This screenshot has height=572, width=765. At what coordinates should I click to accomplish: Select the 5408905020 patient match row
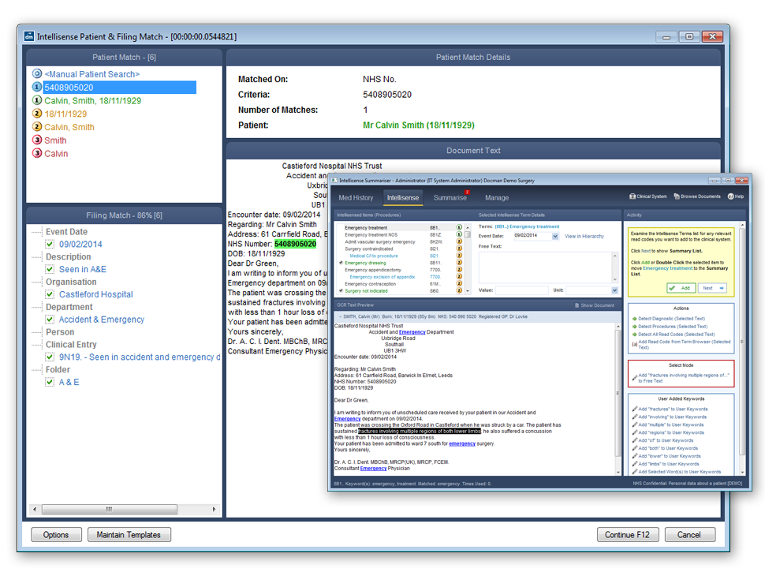pos(120,87)
